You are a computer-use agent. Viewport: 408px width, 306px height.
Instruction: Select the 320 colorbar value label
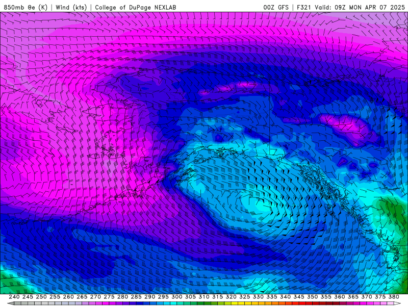231,297
